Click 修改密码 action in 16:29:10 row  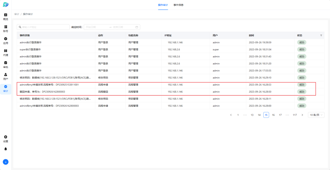(x=103, y=78)
